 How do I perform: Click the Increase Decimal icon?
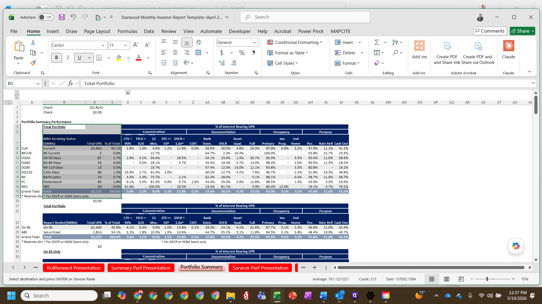(x=222, y=63)
